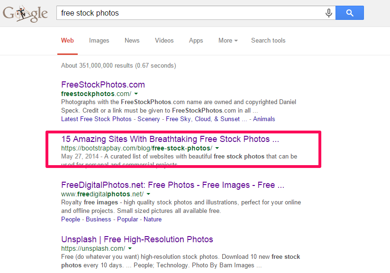Expand the freestockphotos.com URL dropdown arrow
Screen dimensions: 390x273
point(136,94)
